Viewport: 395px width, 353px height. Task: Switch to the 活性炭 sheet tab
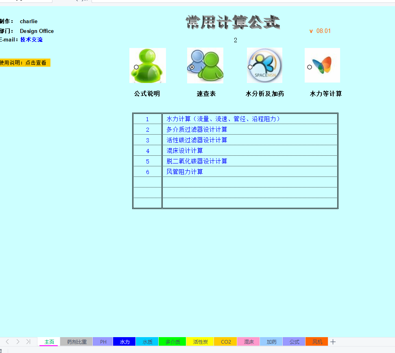200,342
